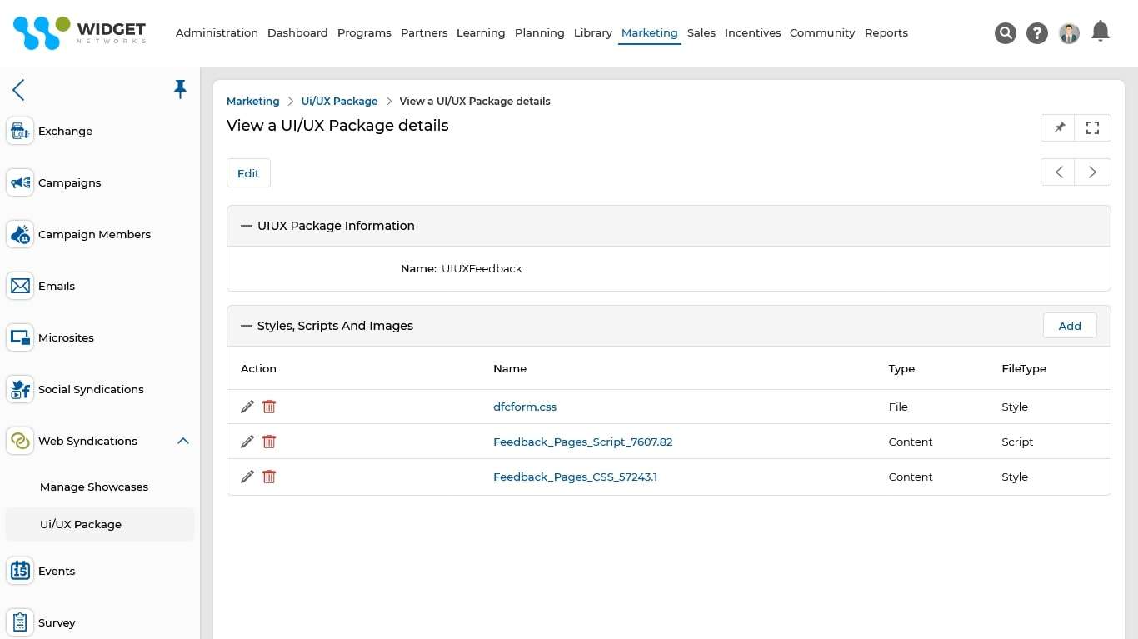Click the UIUXFeedback name value
The image size is (1138, 639).
point(482,268)
